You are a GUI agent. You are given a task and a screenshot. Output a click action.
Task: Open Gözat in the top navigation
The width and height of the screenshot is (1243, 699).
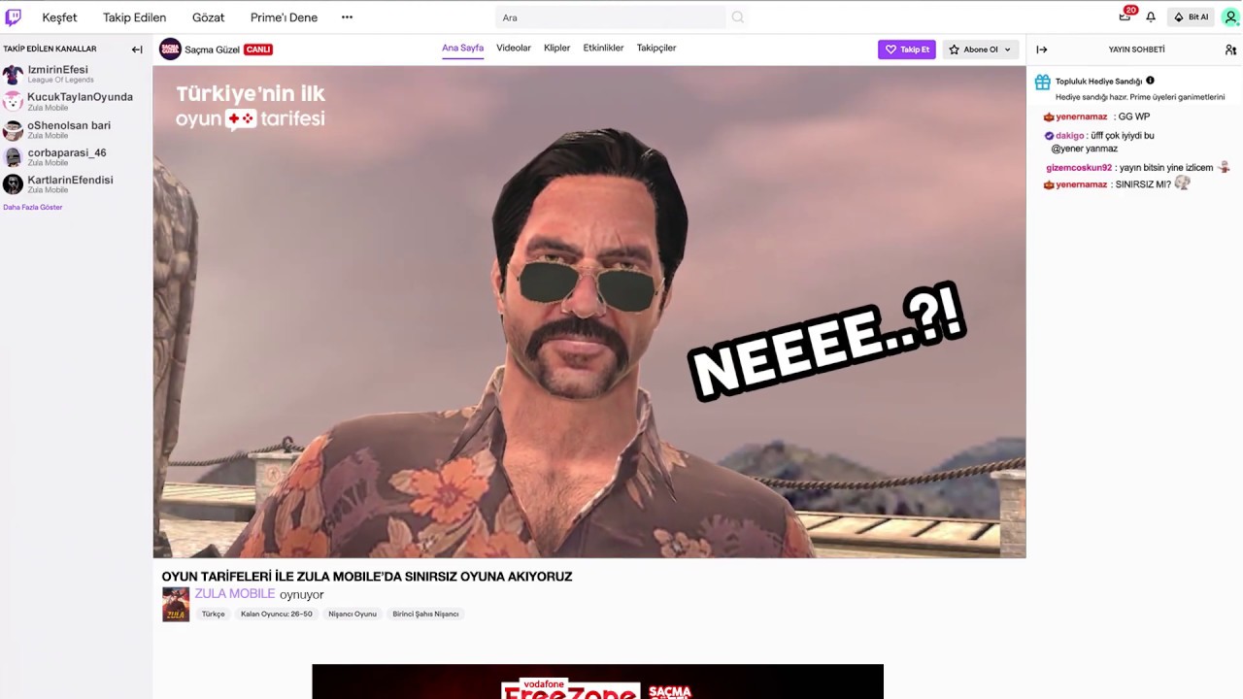click(x=208, y=17)
